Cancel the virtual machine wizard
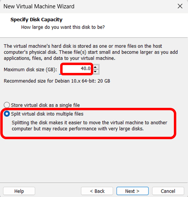The image size is (188, 197). pyautogui.click(x=168, y=191)
